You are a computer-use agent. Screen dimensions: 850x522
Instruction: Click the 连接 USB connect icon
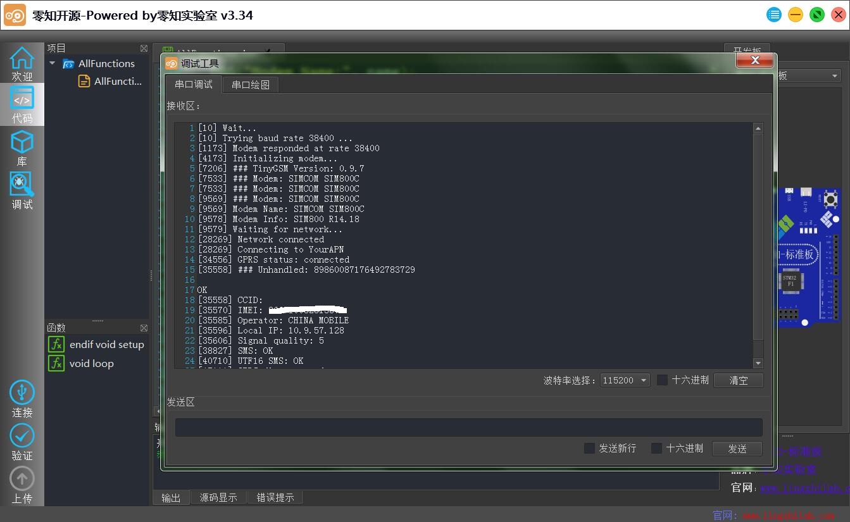coord(22,399)
